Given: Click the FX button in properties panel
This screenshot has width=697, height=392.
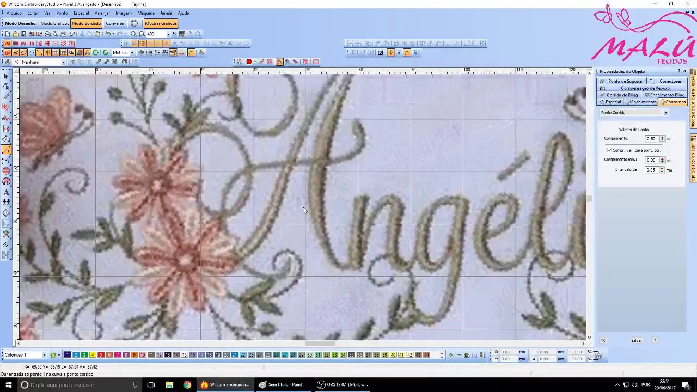Looking at the screenshot, I should [603, 340].
